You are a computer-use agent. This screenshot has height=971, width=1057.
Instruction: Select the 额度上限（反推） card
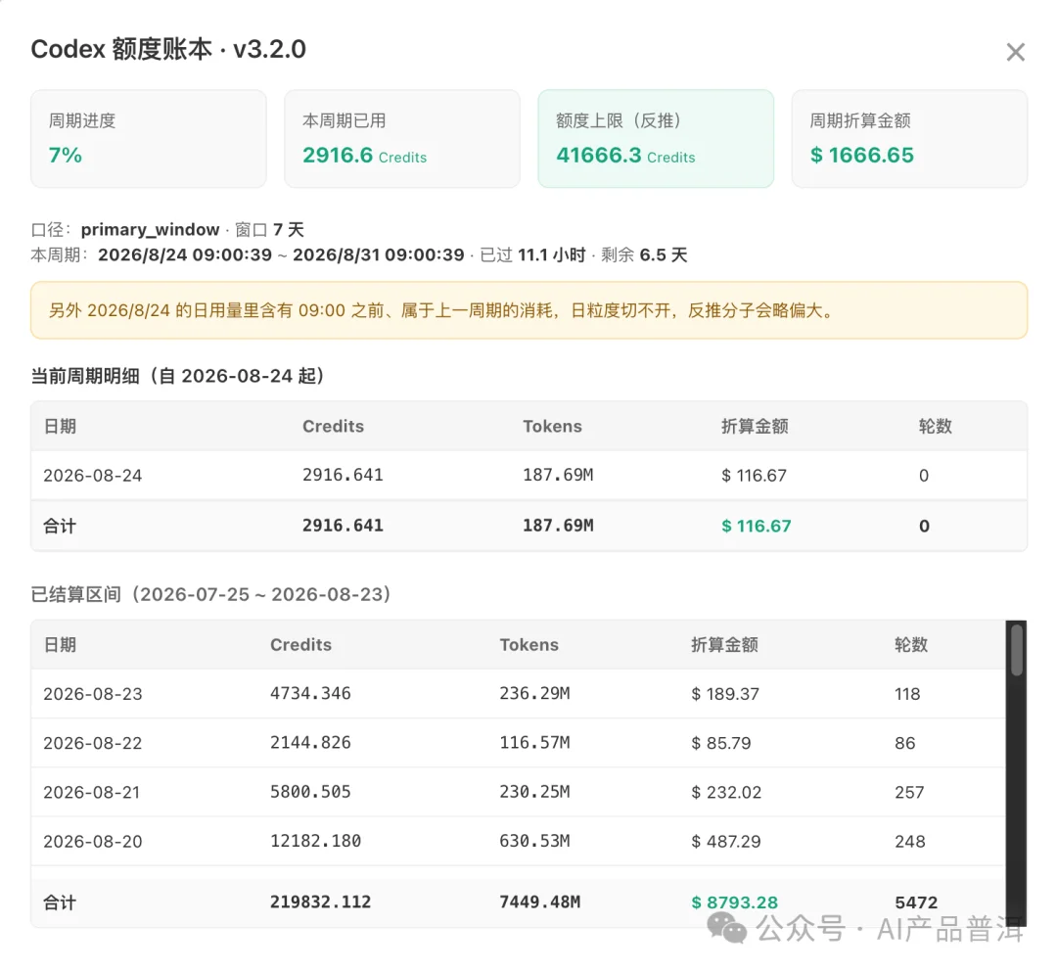click(x=656, y=138)
